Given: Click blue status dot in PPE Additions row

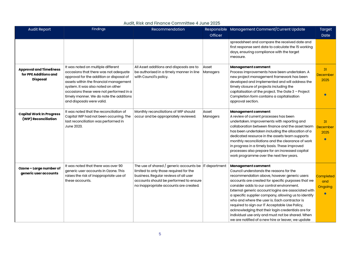Looking at the screenshot, I should [x=325, y=95].
